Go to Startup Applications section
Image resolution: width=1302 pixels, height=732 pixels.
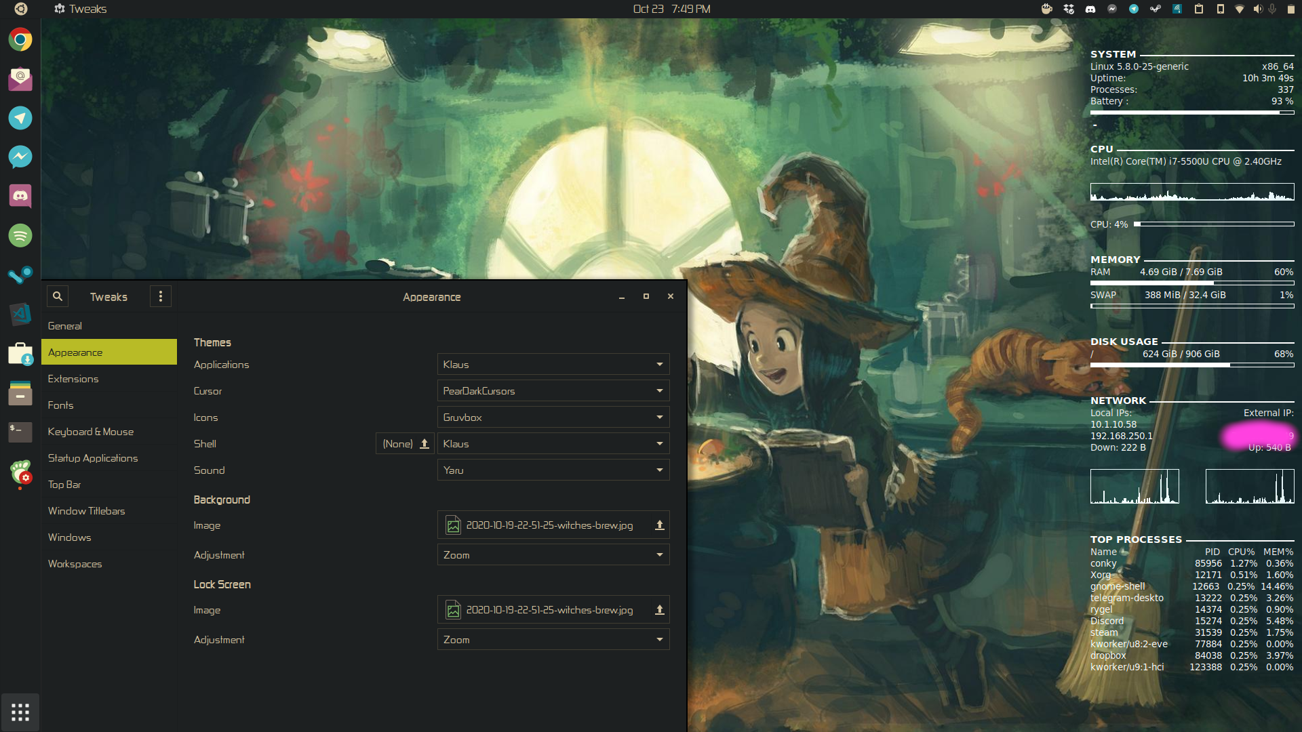click(109, 458)
